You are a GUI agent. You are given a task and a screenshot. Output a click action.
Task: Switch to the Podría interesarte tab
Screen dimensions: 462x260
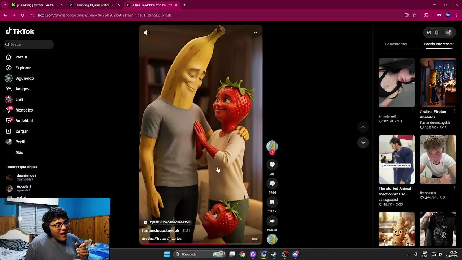coord(439,44)
